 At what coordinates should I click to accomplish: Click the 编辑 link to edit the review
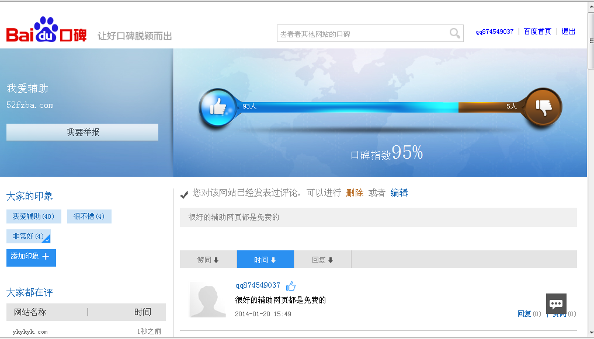pyautogui.click(x=399, y=193)
